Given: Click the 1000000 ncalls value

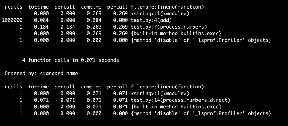Looking at the screenshot, I should click(x=12, y=20).
